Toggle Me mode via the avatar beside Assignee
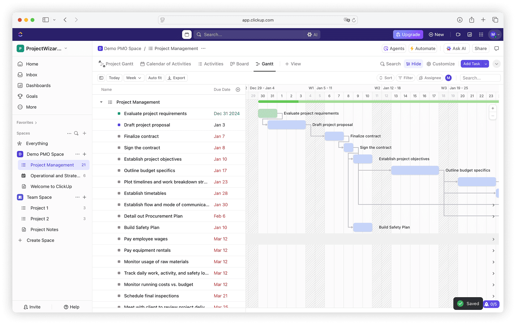Screen dimensions: 516x325 pos(448,78)
